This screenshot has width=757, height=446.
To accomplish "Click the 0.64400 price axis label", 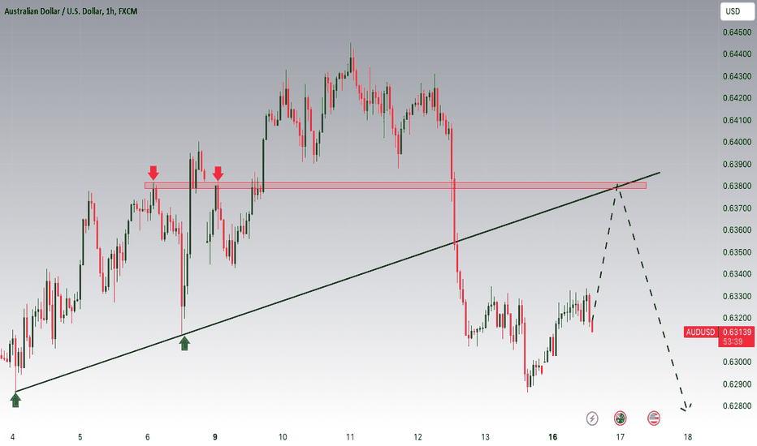I will click(x=737, y=54).
